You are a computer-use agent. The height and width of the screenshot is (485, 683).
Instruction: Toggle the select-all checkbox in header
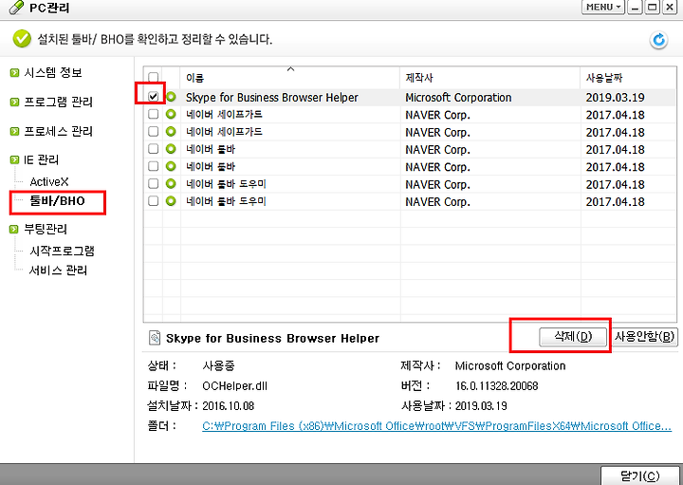(x=153, y=78)
